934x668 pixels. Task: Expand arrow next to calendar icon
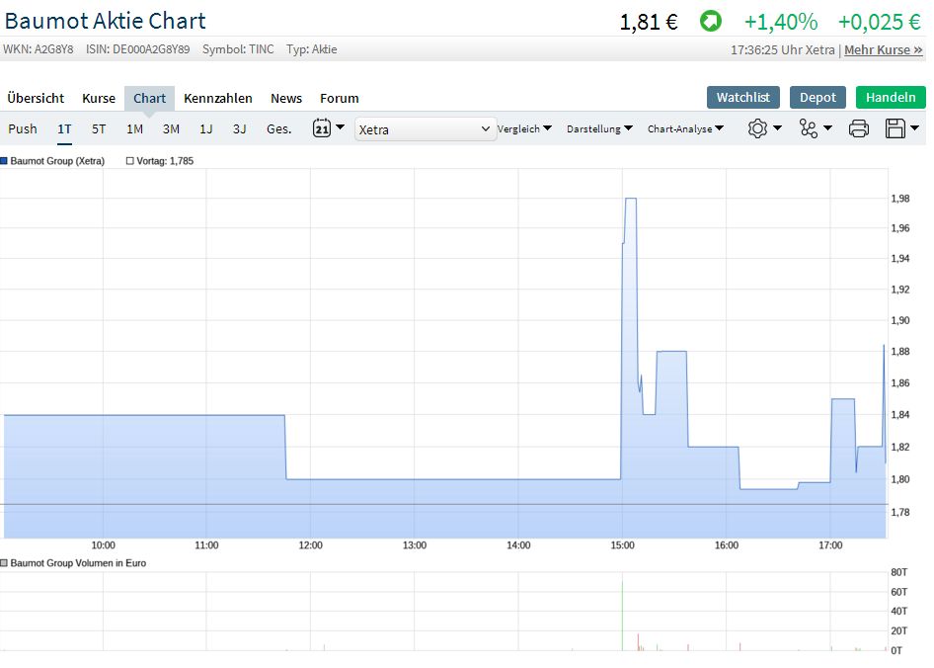[x=340, y=127]
